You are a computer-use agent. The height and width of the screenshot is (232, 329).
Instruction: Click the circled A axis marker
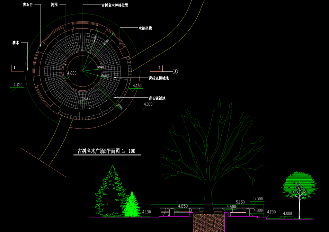click(175, 71)
